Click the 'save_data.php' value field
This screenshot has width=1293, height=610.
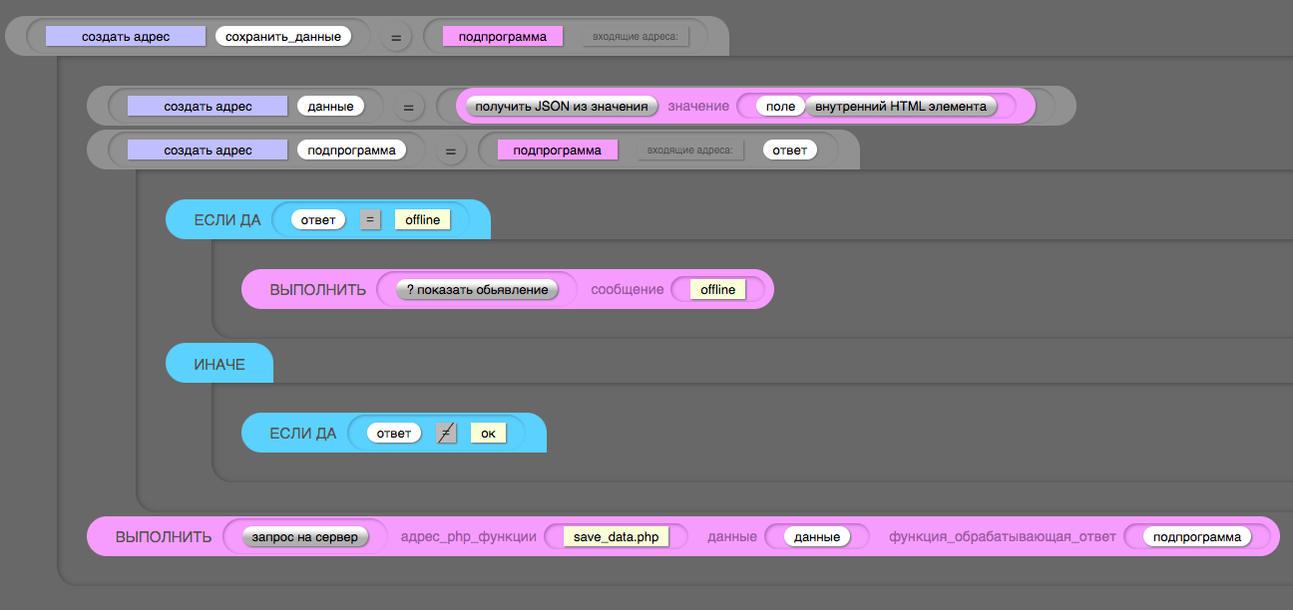click(x=617, y=537)
